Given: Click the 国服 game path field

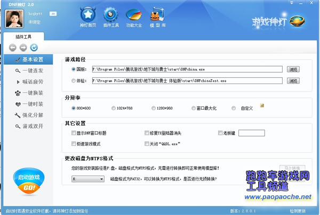Looking at the screenshot, I should [x=187, y=69].
